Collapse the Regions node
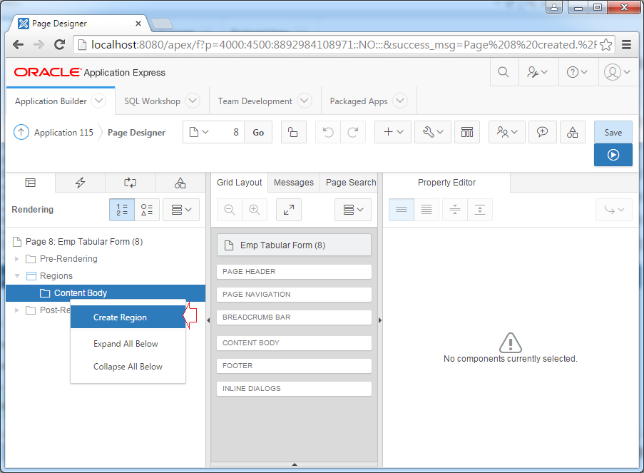Screen dimensions: 644x473 (17, 276)
